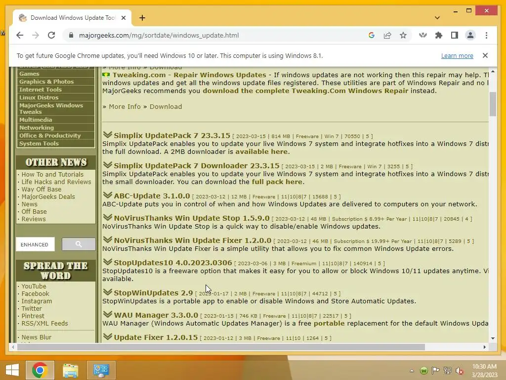Open the Internet Tools category
Image resolution: width=506 pixels, height=380 pixels.
click(x=41, y=89)
